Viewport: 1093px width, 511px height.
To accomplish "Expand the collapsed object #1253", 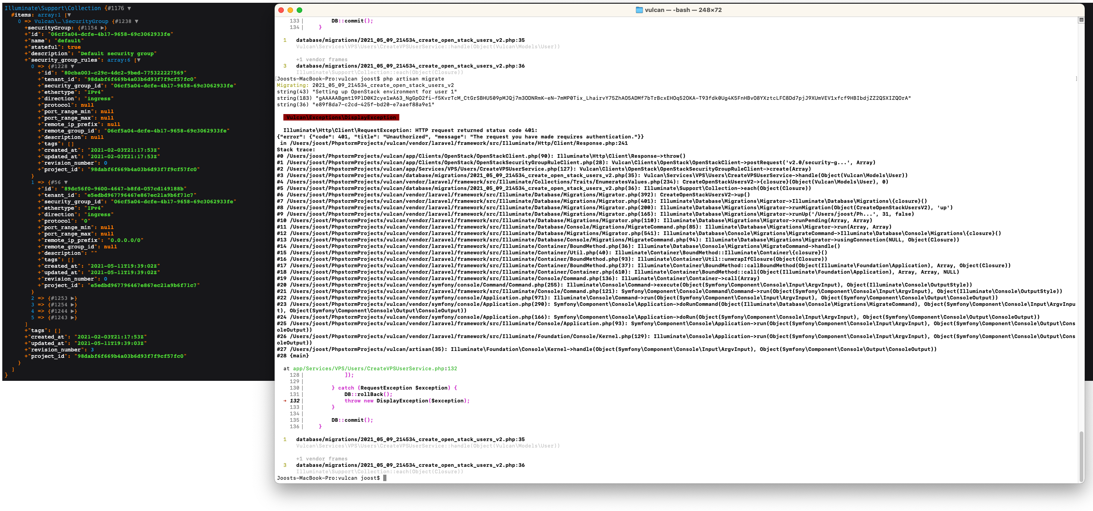I will (73, 298).
